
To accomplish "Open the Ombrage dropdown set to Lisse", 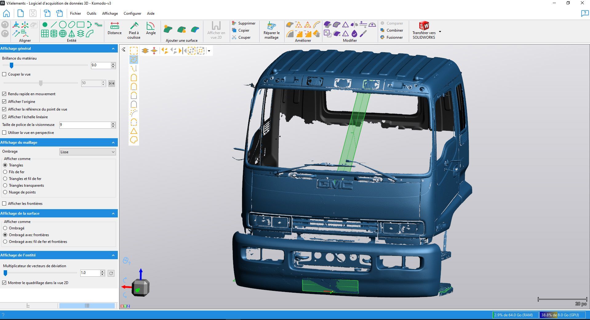I will click(x=87, y=152).
